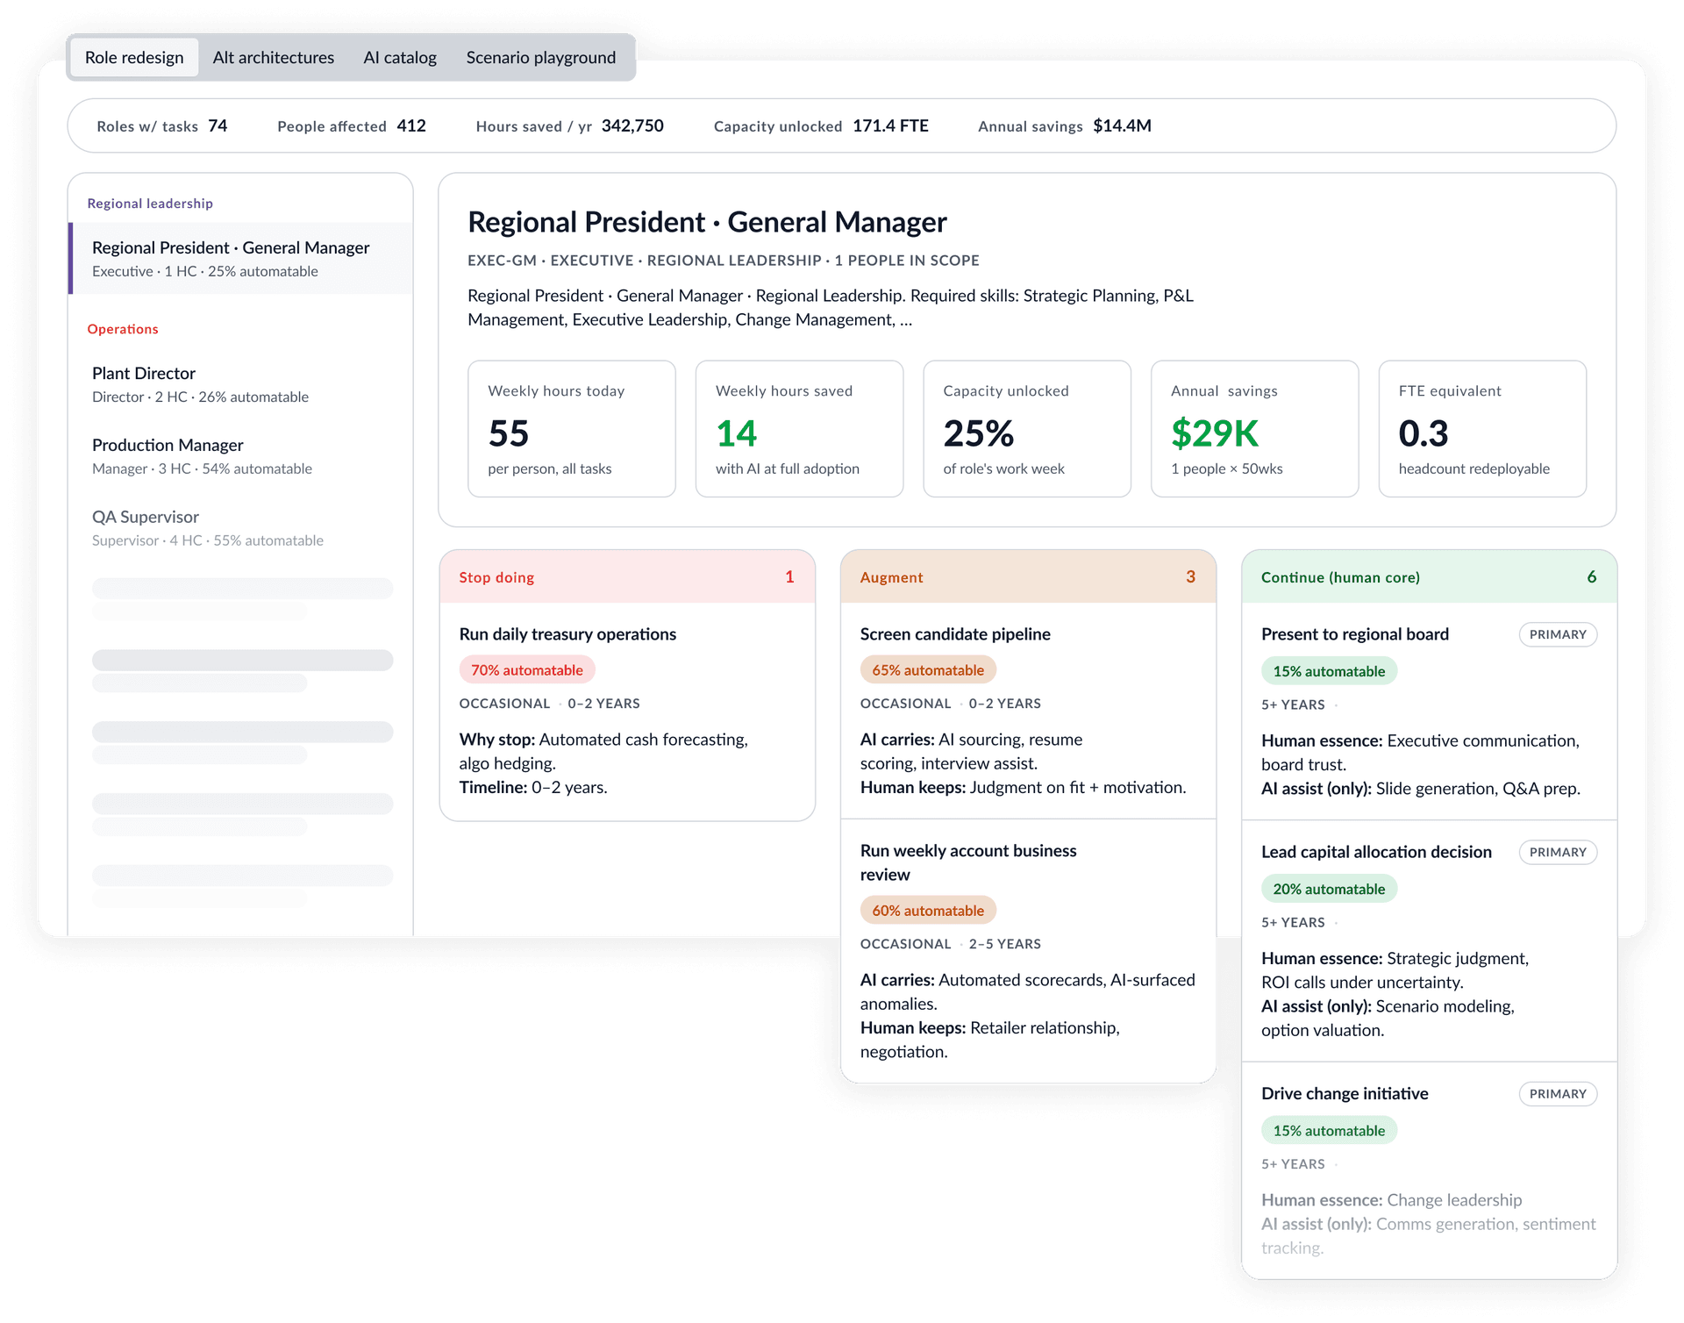The height and width of the screenshot is (1323, 1684).
Task: Click the Stop doing column header
Action: (627, 577)
